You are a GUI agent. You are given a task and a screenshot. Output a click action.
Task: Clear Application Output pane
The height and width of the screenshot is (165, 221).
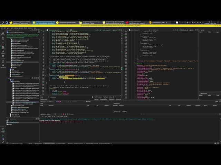point(55,114)
